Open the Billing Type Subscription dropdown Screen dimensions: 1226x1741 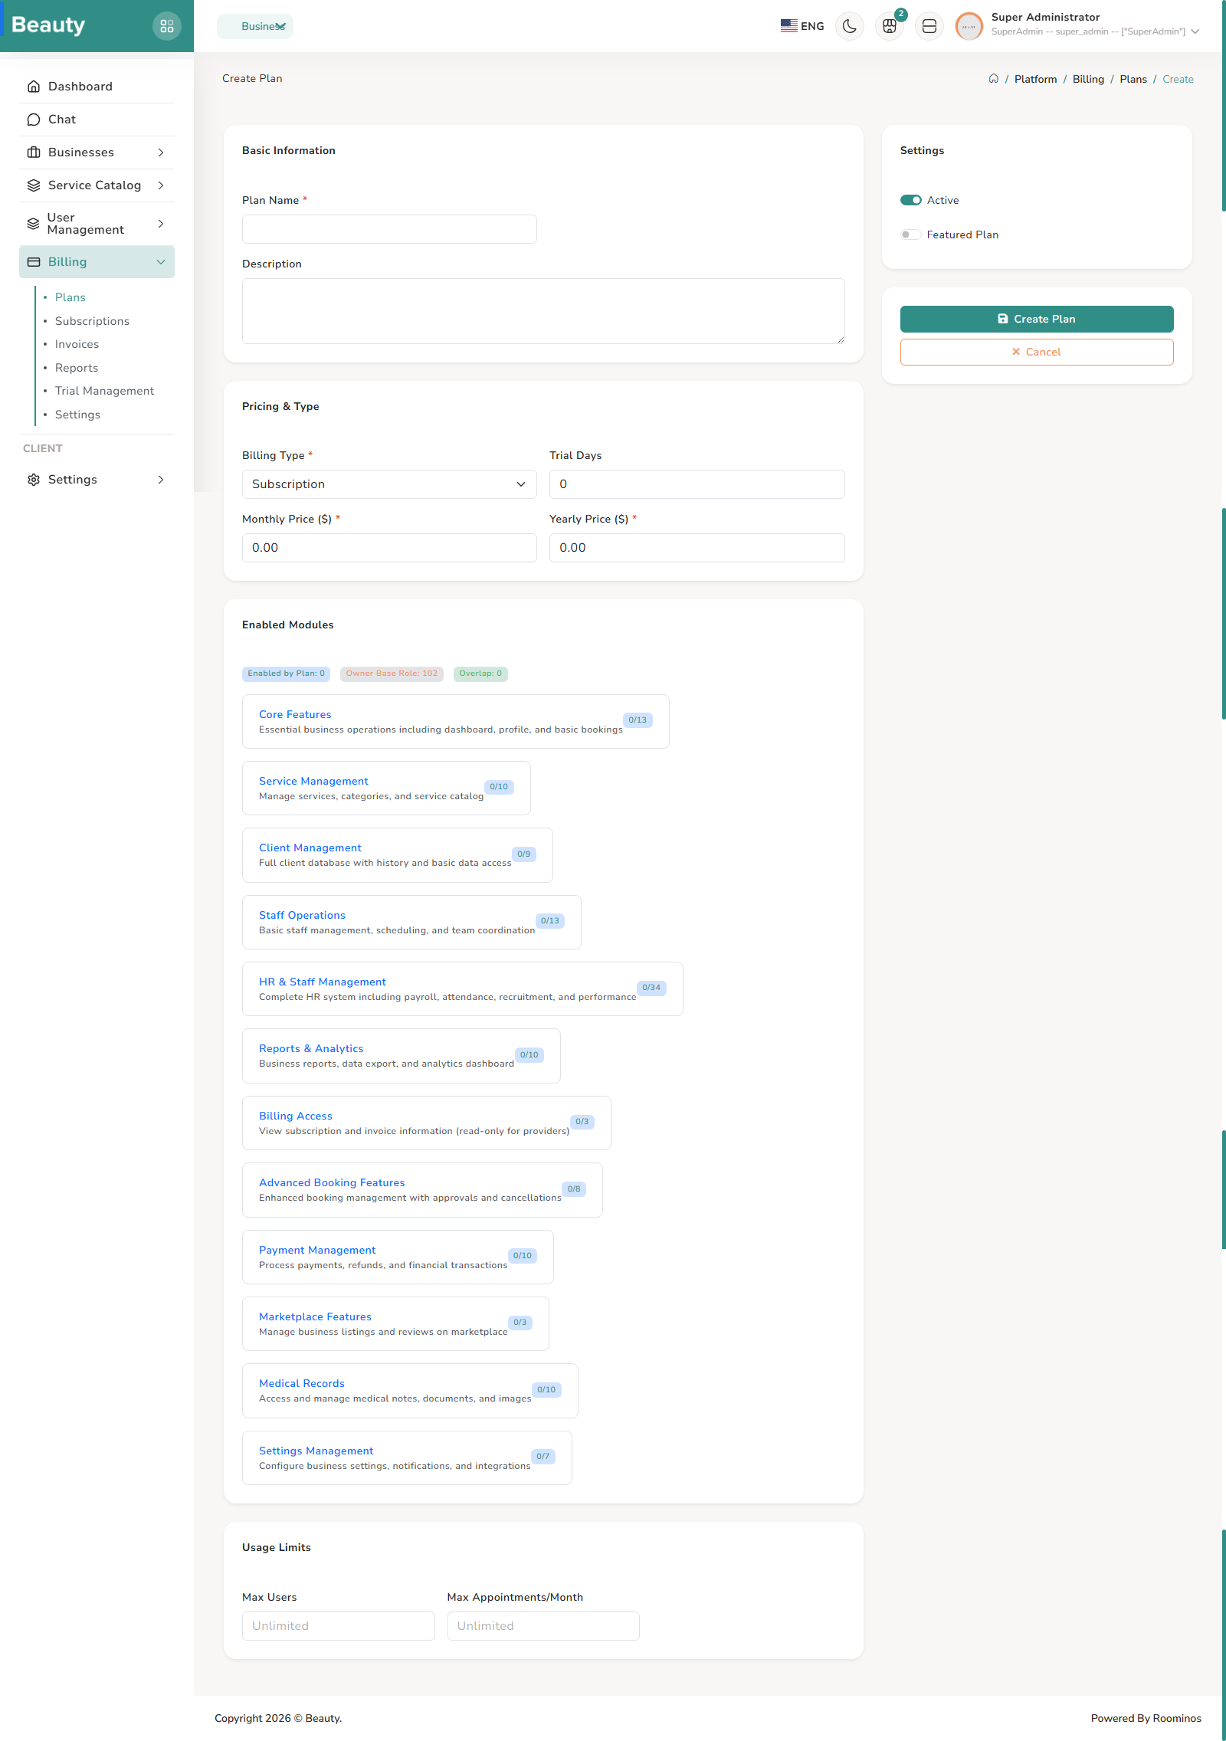tap(389, 484)
